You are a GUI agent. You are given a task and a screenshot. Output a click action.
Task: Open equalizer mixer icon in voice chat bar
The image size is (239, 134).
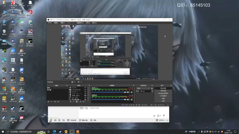64,120
